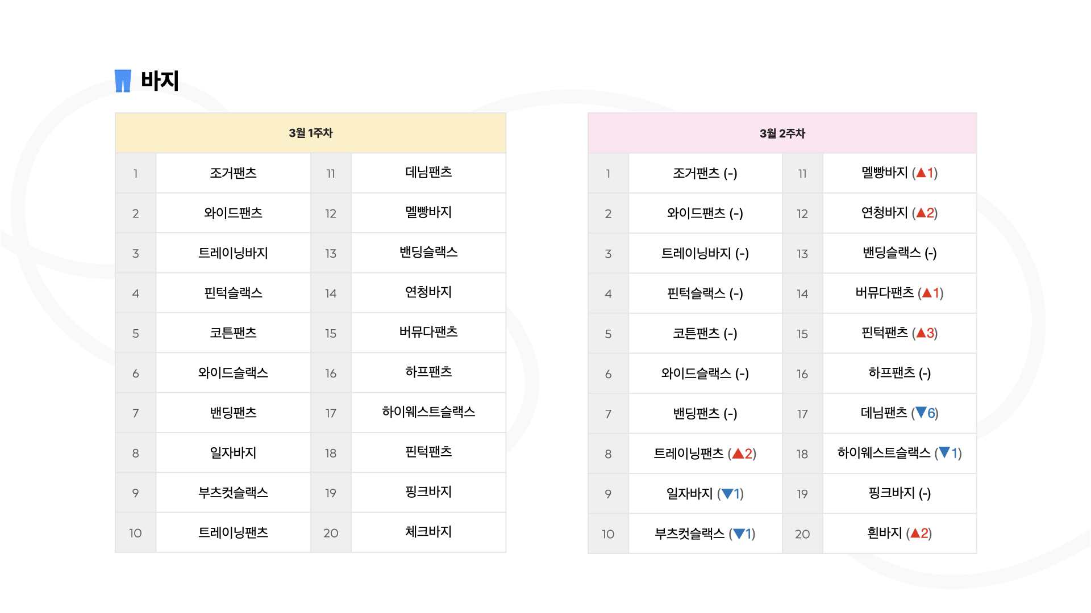This screenshot has height=613, width=1091.
Task: Click 코튼팬츠 in the 3월 1주차 table
Action: [x=233, y=333]
